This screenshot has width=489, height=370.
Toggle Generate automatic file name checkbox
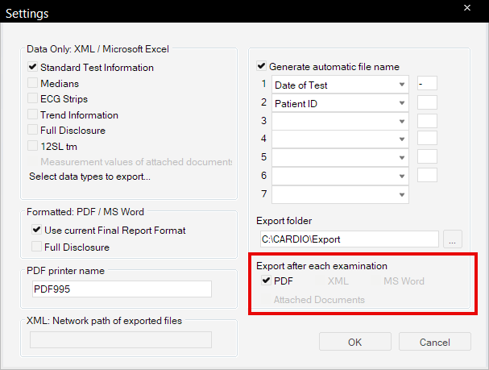click(x=262, y=67)
